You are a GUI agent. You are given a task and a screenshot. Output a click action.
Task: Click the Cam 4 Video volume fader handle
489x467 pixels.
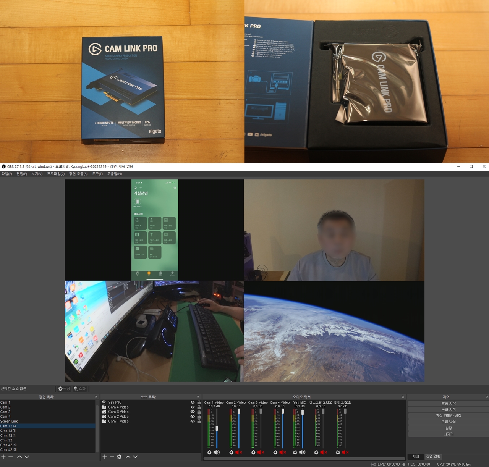tap(283, 411)
